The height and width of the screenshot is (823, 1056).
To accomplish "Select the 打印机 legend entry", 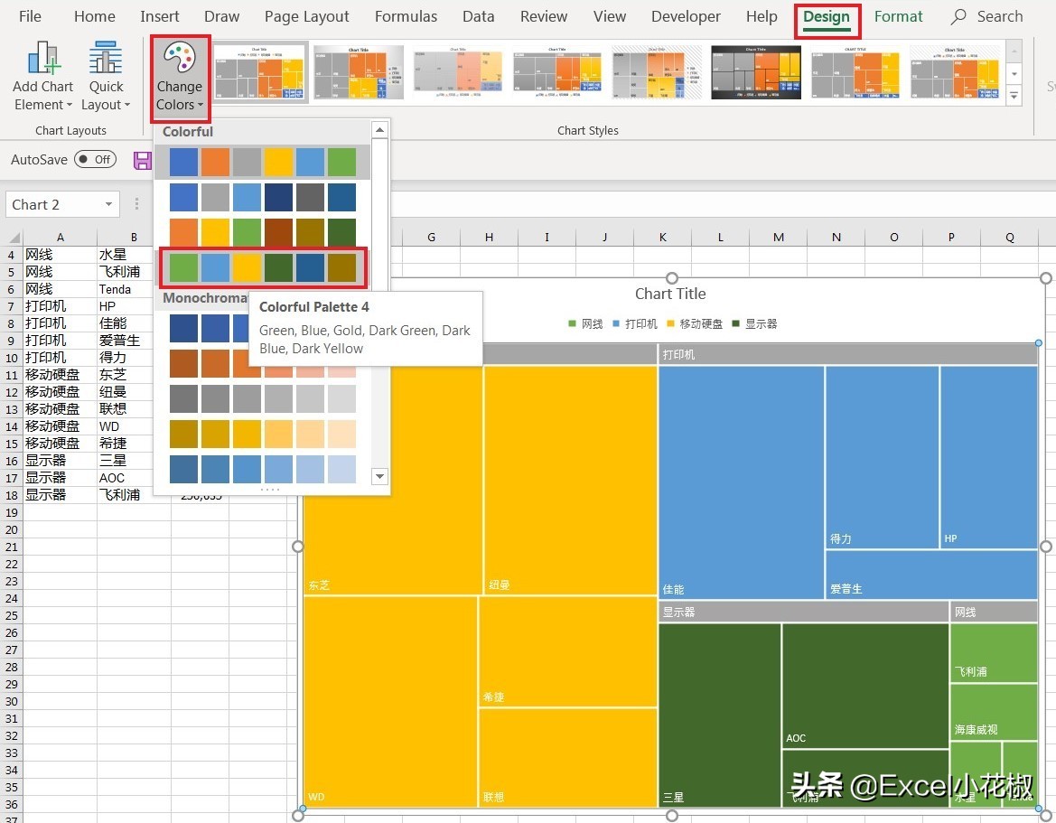I will pos(634,324).
